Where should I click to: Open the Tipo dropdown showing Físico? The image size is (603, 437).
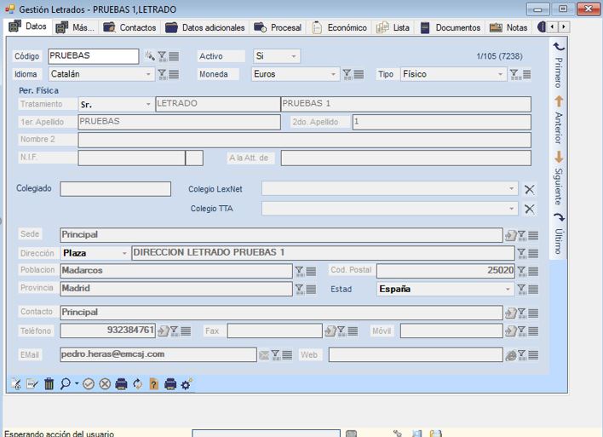[x=501, y=75]
